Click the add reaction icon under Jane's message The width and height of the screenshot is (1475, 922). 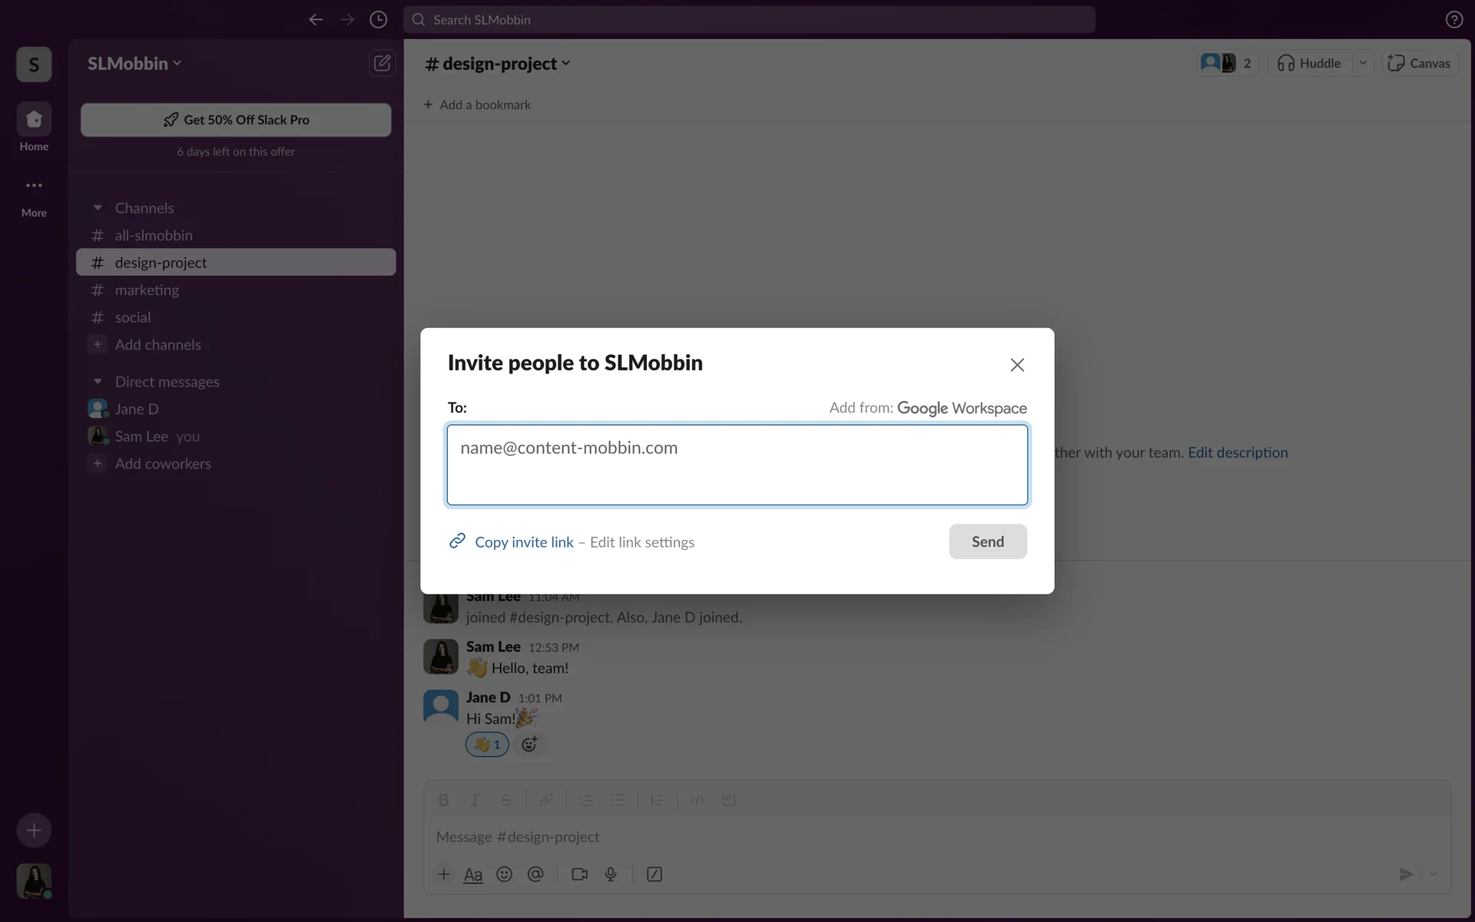coord(529,745)
